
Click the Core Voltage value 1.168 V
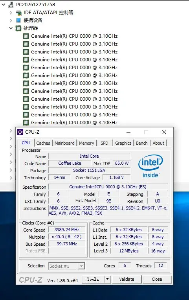click(x=116, y=177)
